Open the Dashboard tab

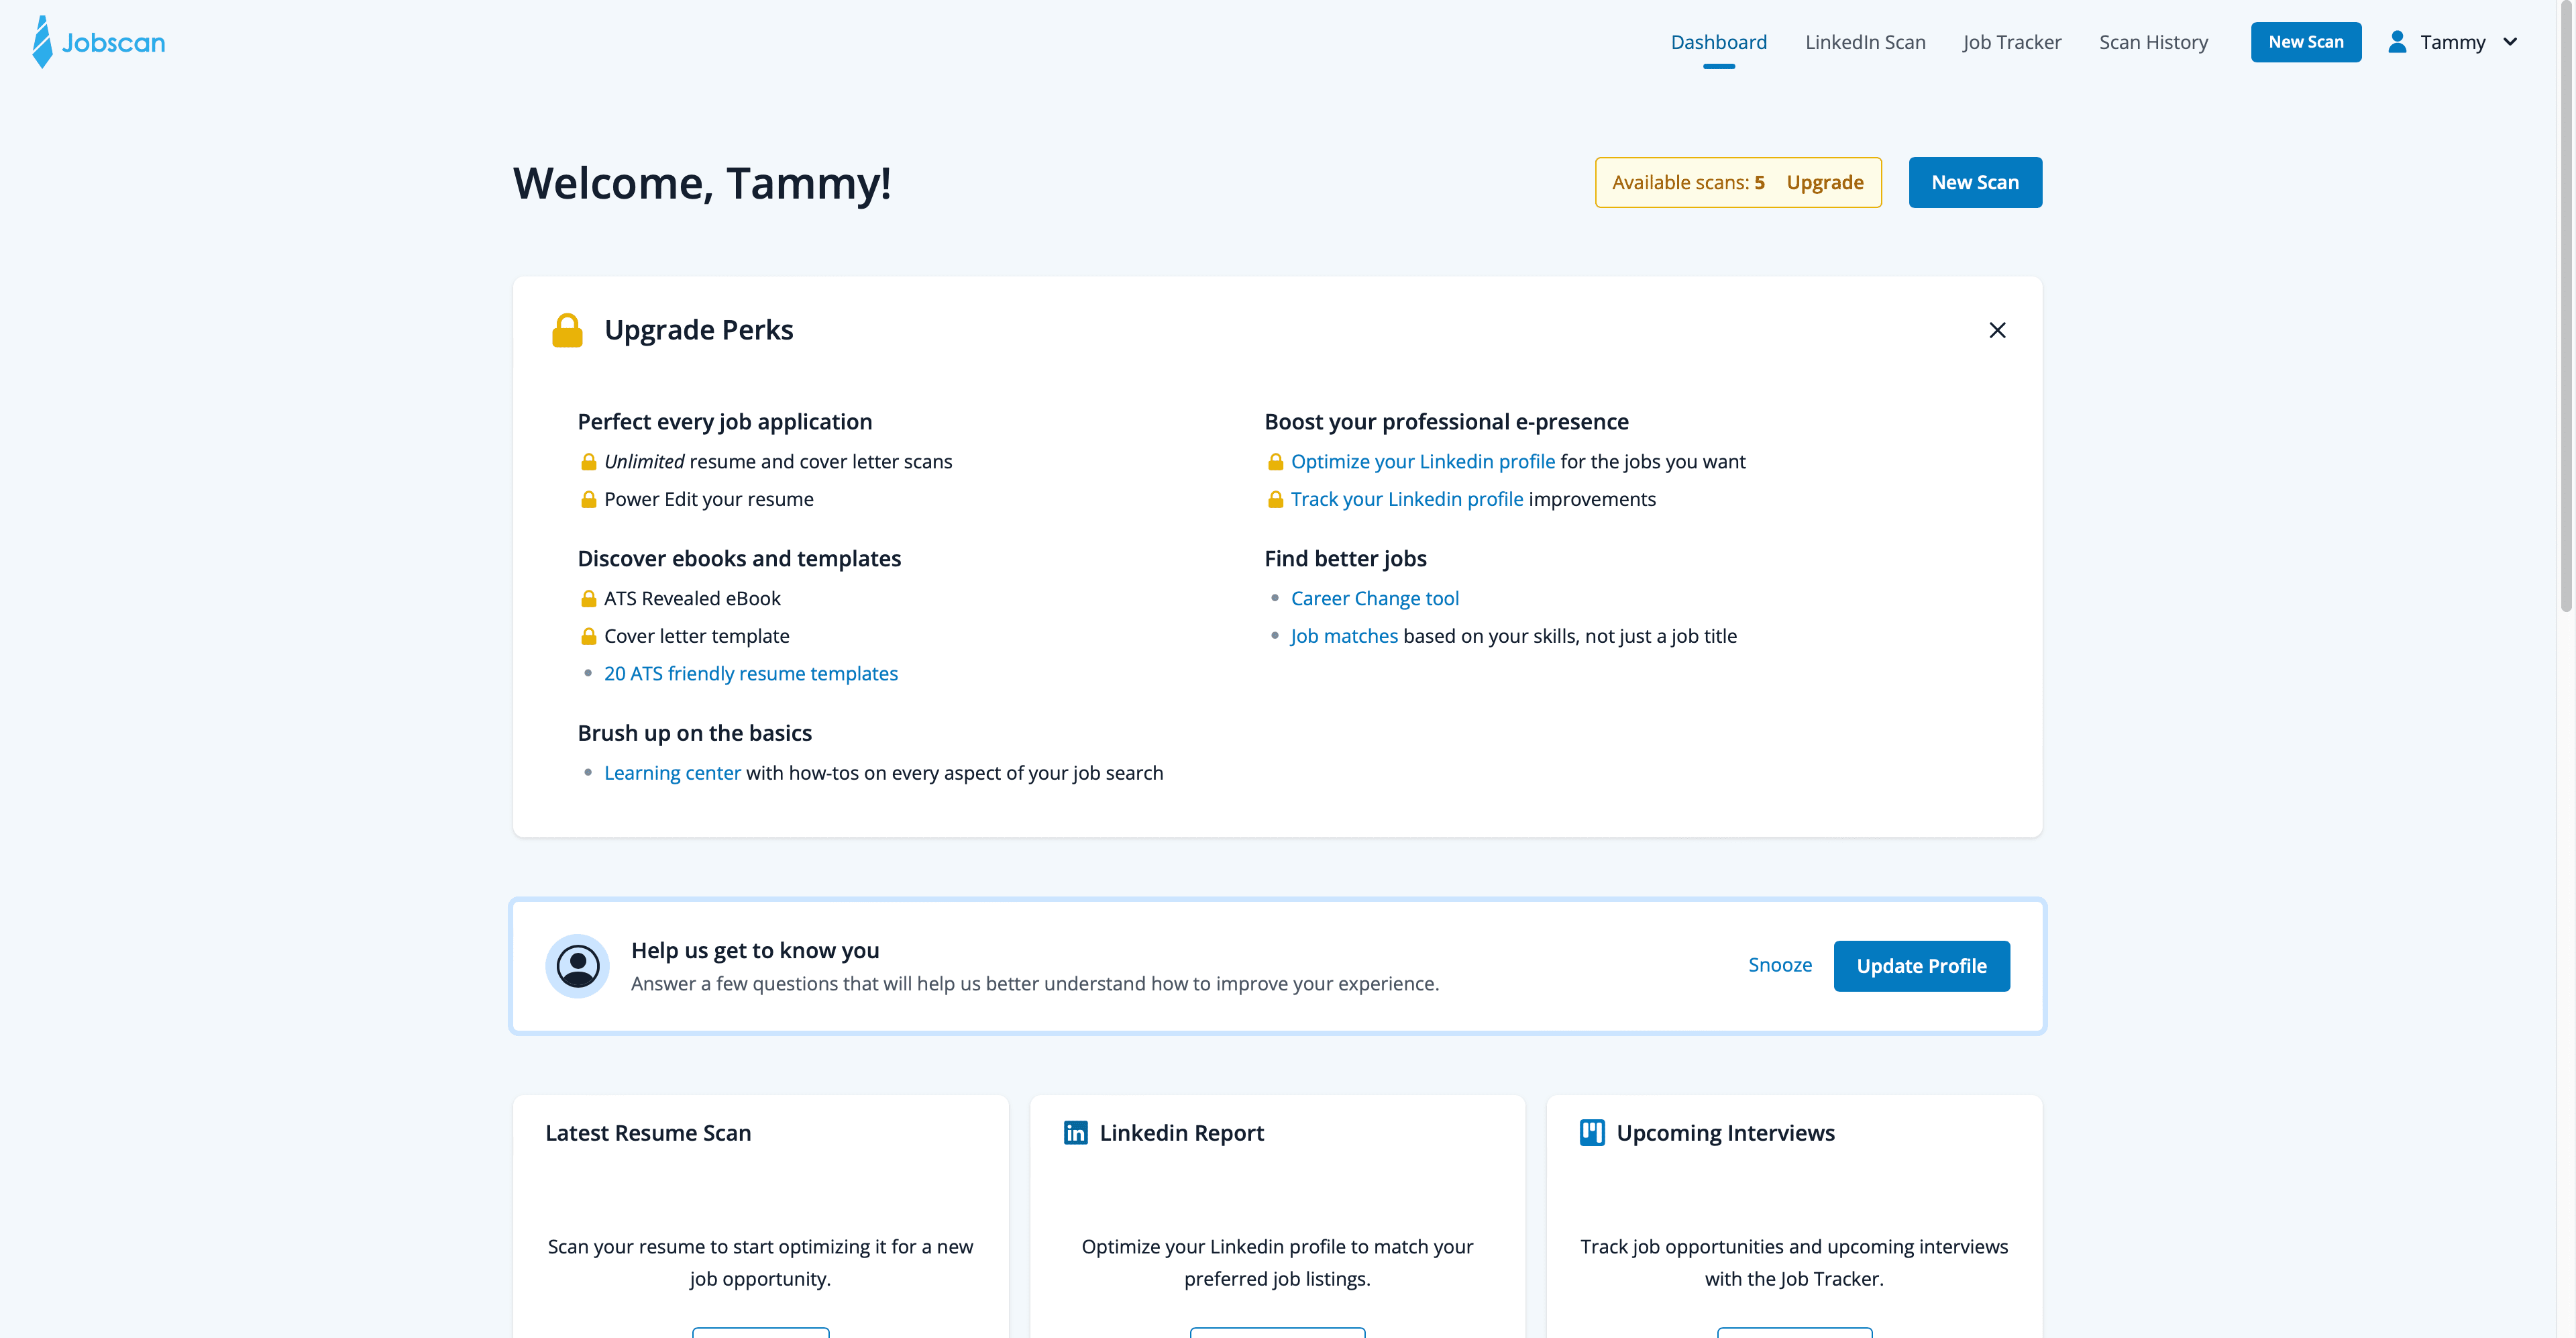tap(1718, 42)
